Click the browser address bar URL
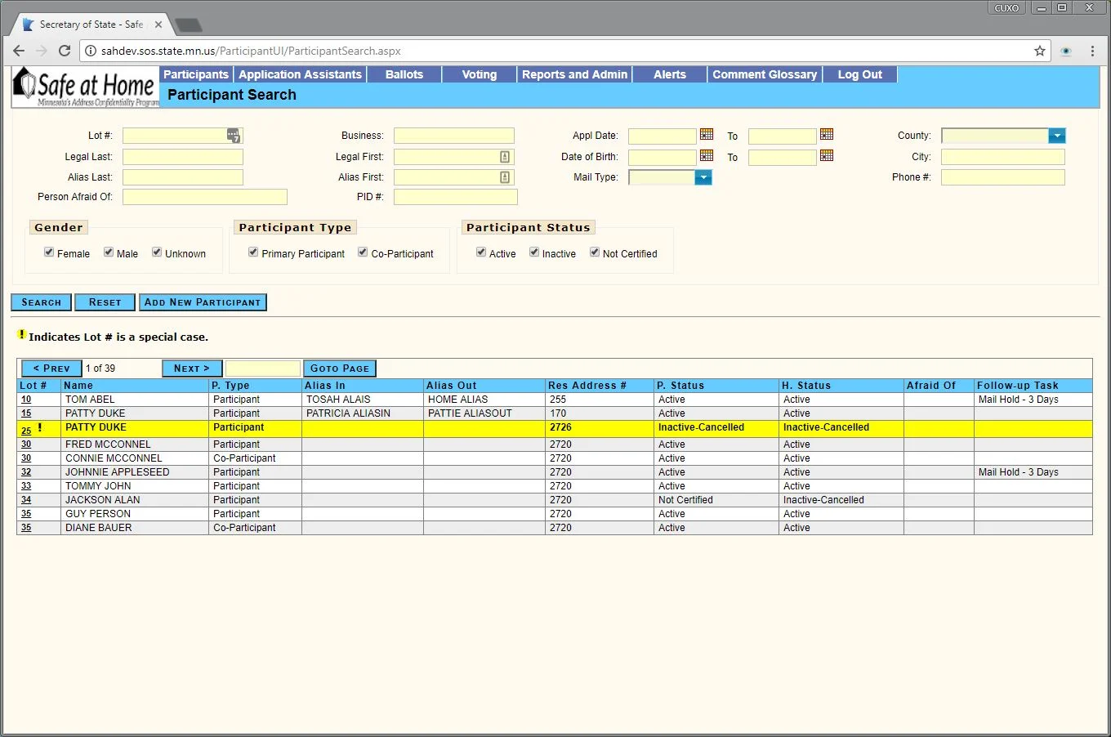Screen dimensions: 1111x737 pos(251,51)
